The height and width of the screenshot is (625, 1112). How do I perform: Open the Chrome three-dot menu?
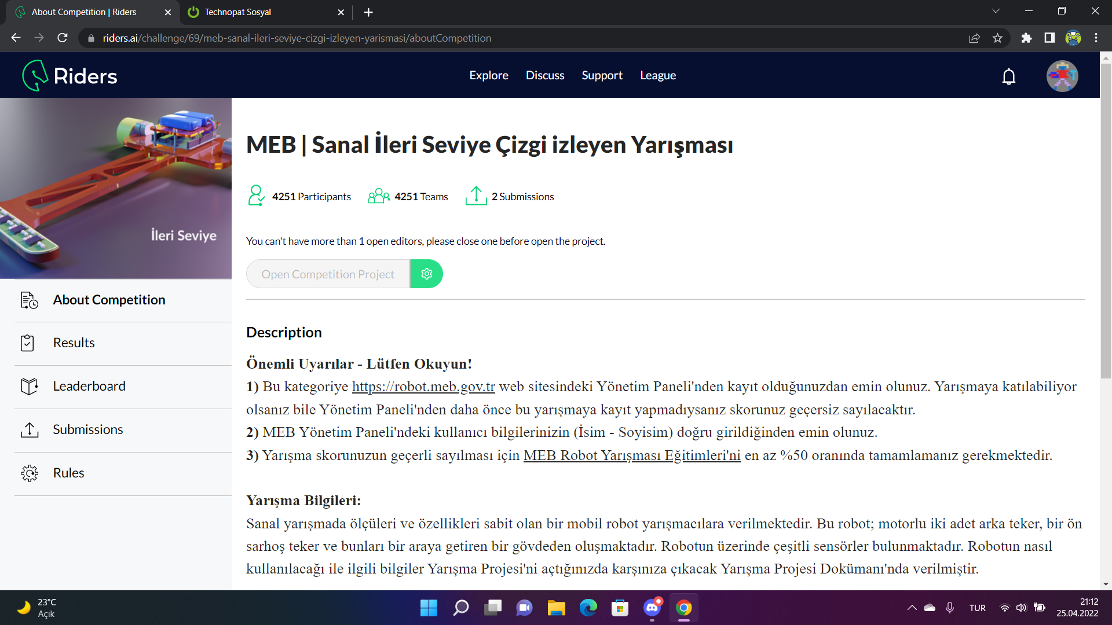coord(1096,38)
